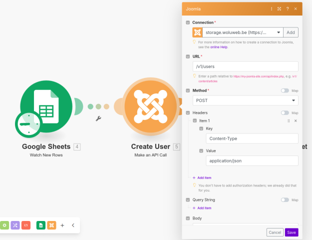Open the connection dropdown storage.woluweb.be

tap(243, 32)
